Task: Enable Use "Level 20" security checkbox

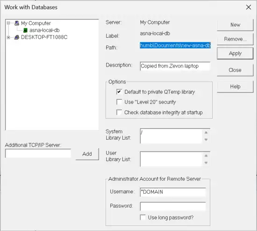Action: point(119,102)
